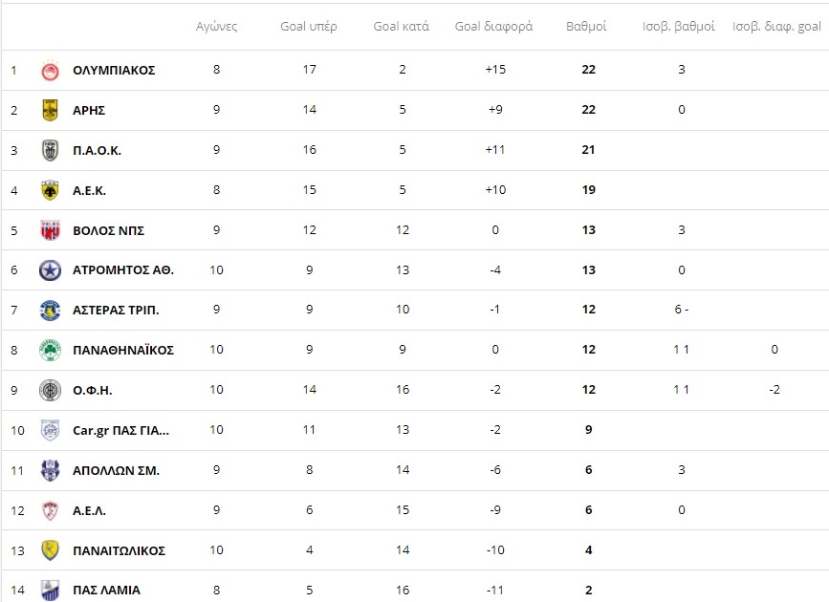Click the P.A.O.K. team emblem
The height and width of the screenshot is (602, 829).
(x=51, y=151)
